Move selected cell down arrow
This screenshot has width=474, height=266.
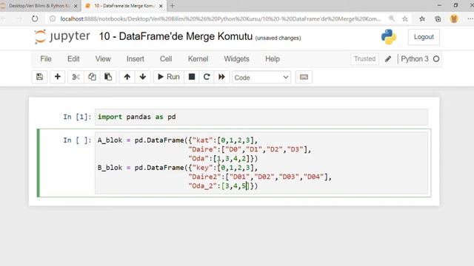click(143, 77)
